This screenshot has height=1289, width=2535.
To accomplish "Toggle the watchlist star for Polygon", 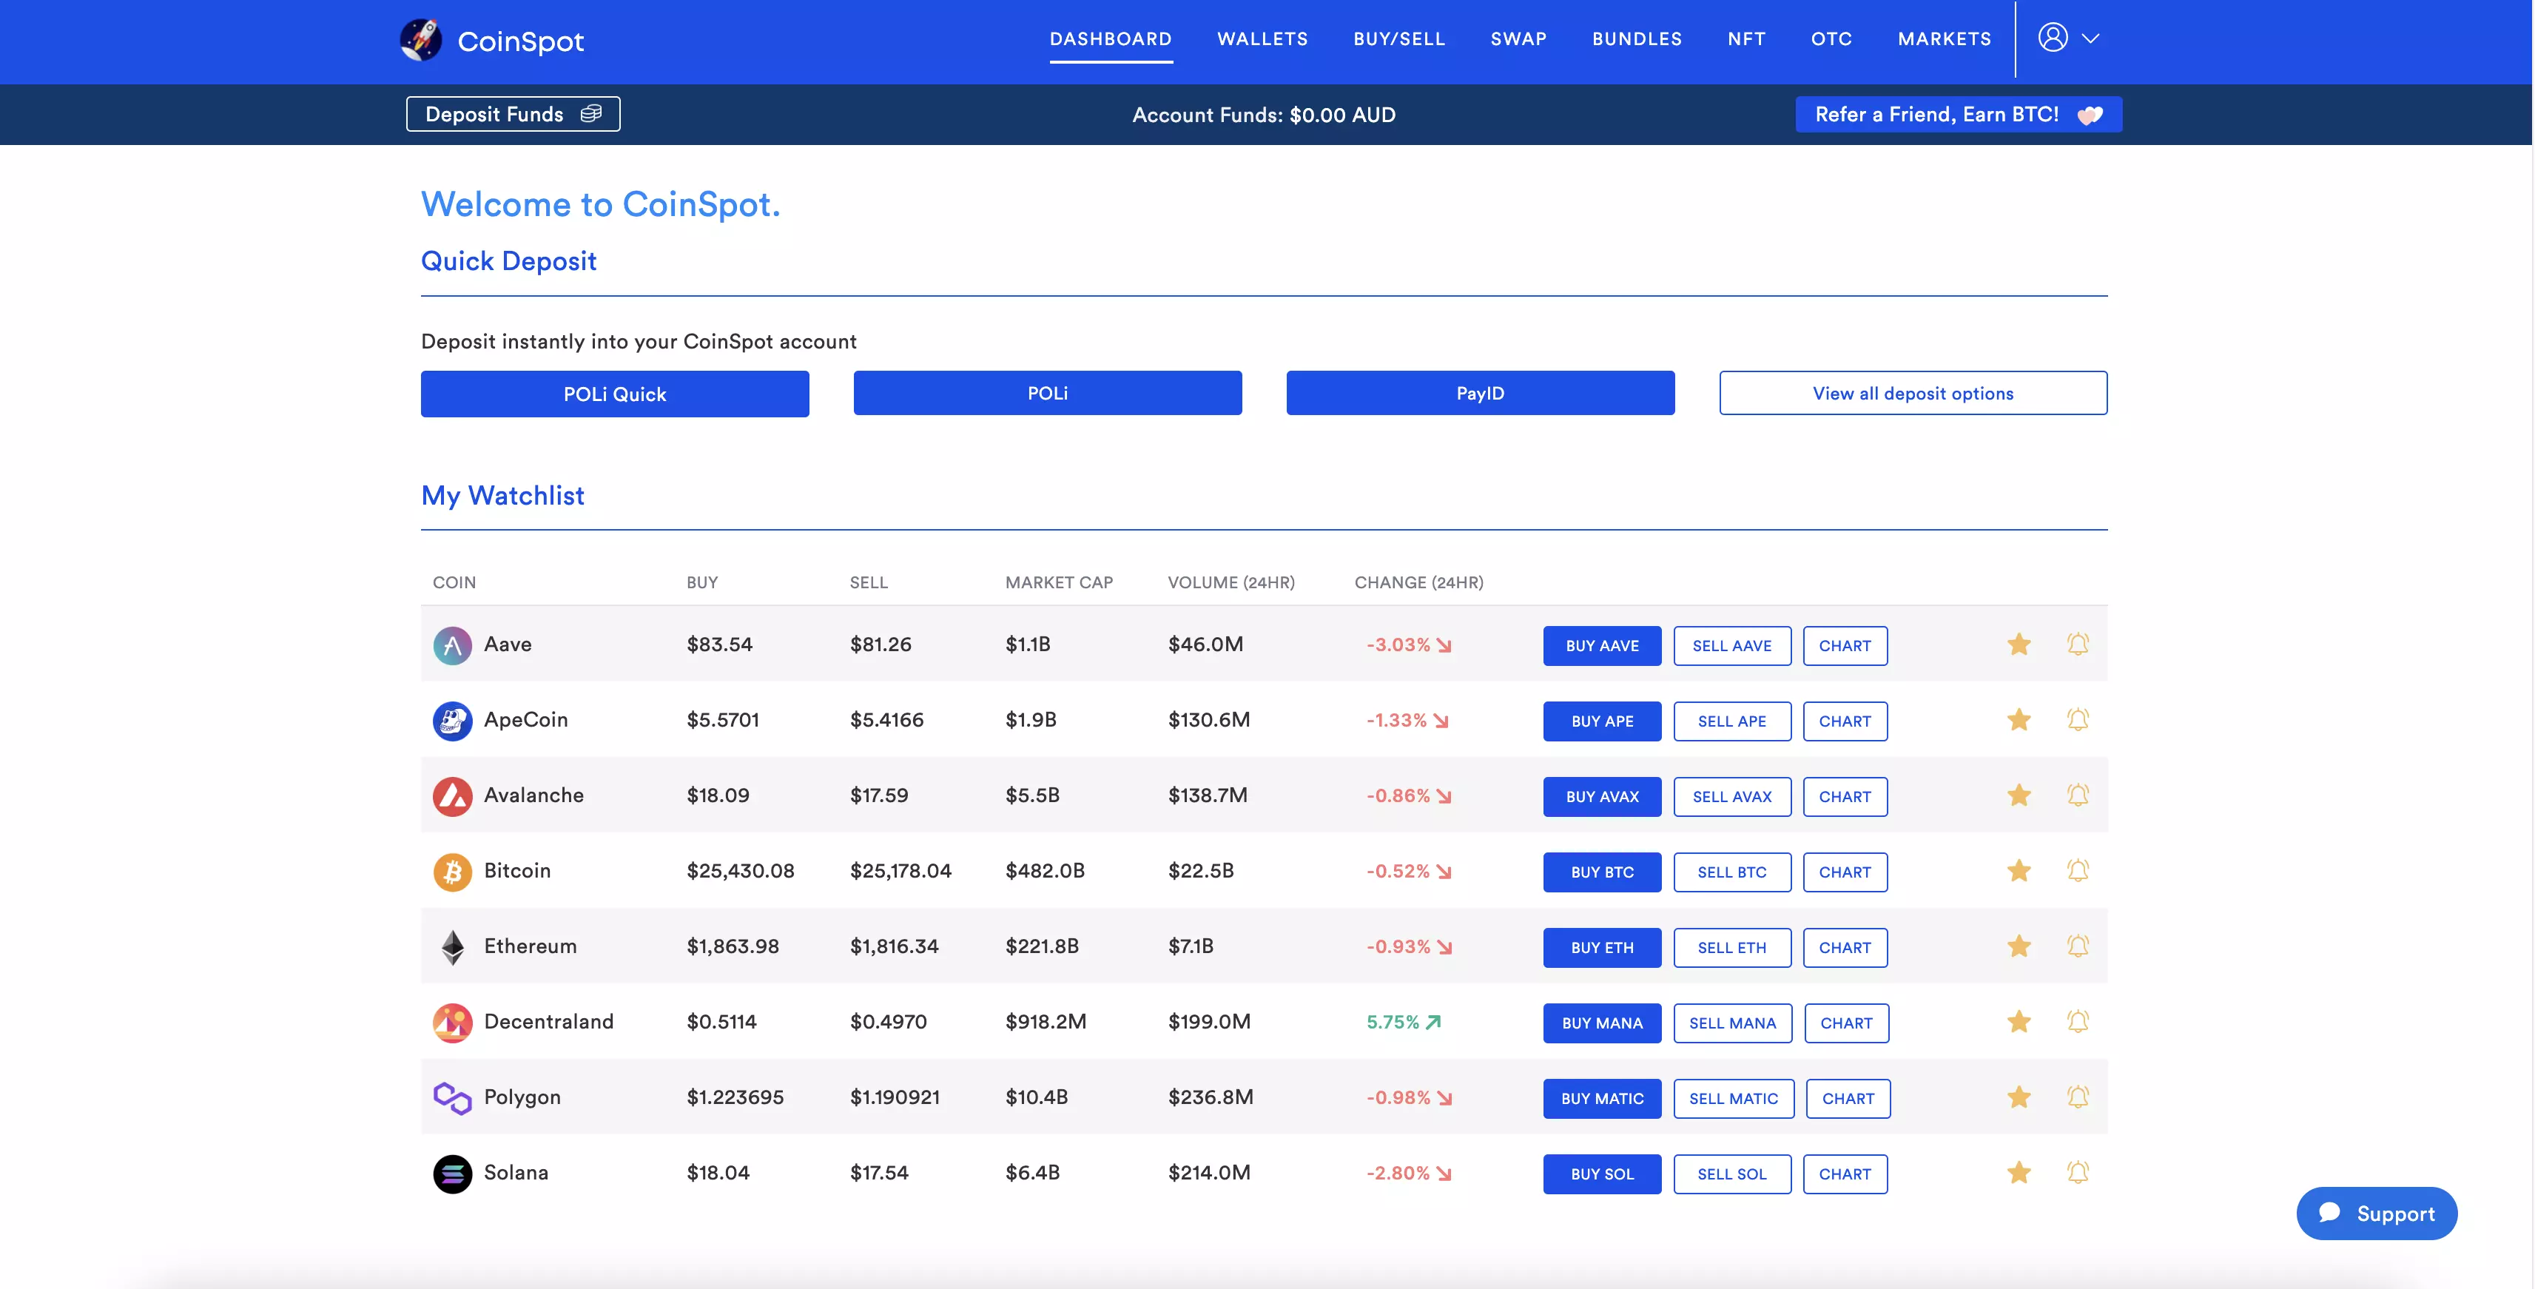I will point(2019,1097).
